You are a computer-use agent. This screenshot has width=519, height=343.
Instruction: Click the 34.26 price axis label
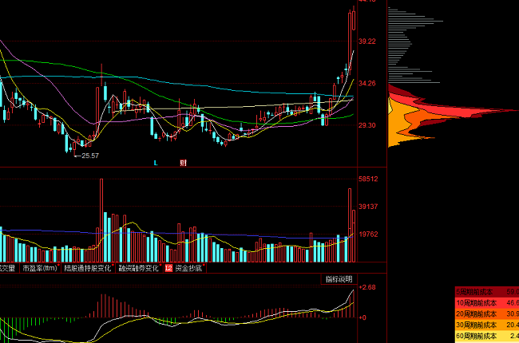tap(367, 83)
